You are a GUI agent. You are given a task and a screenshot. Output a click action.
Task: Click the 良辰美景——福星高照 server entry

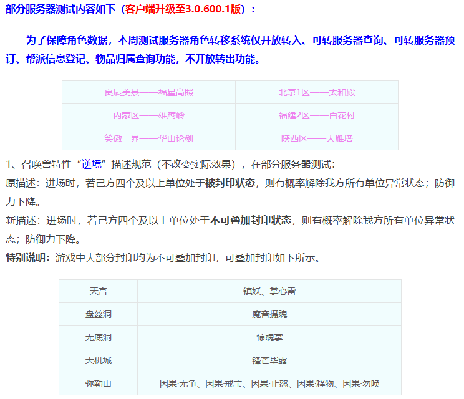pos(148,92)
